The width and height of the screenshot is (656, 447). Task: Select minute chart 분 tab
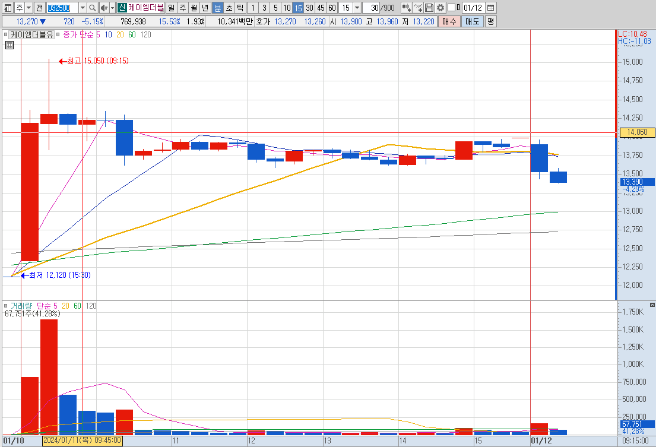(x=217, y=8)
